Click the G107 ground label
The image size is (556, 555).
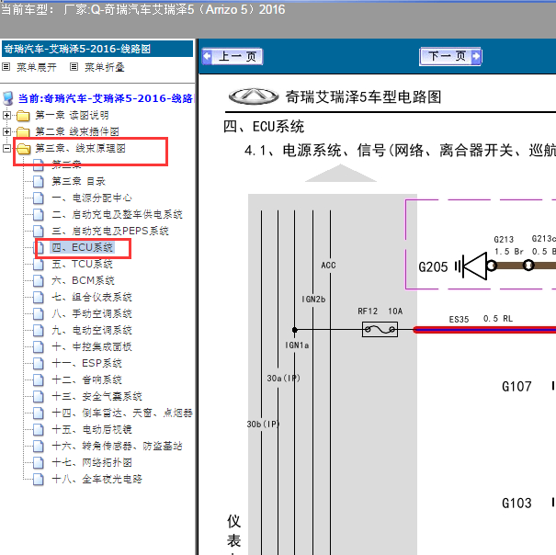516,387
